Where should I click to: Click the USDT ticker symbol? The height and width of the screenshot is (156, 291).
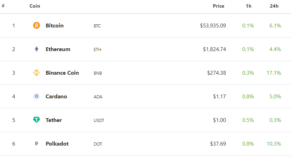tap(99, 120)
